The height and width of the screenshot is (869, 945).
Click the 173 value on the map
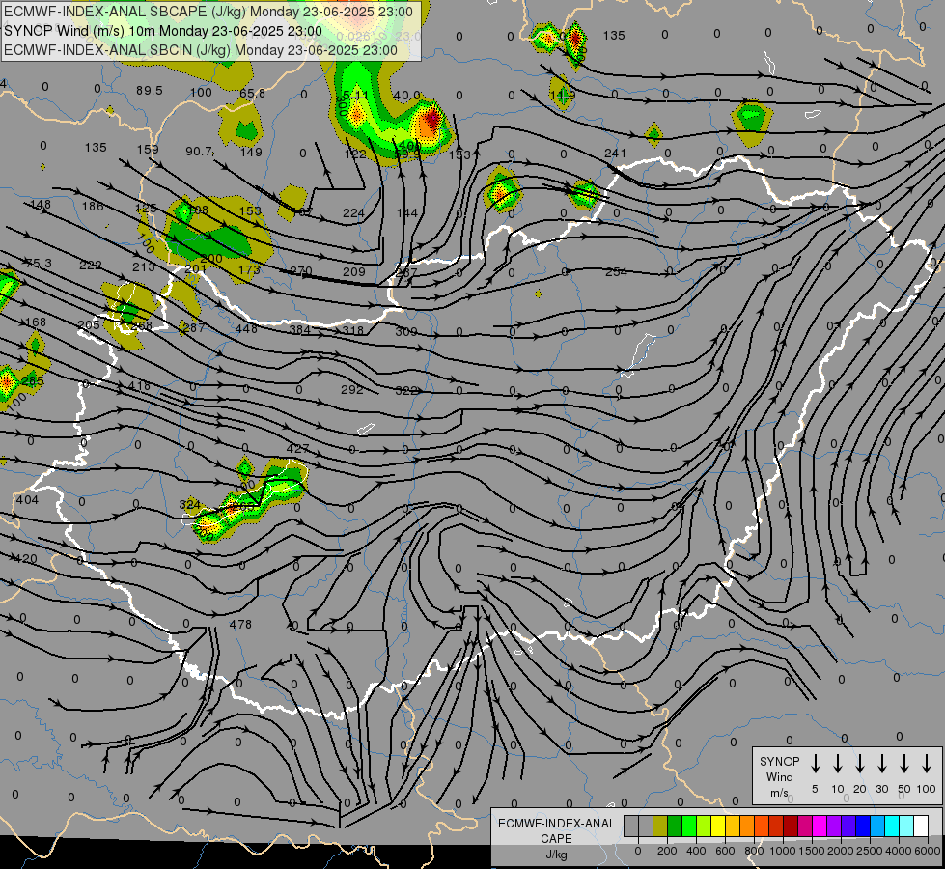pyautogui.click(x=249, y=269)
